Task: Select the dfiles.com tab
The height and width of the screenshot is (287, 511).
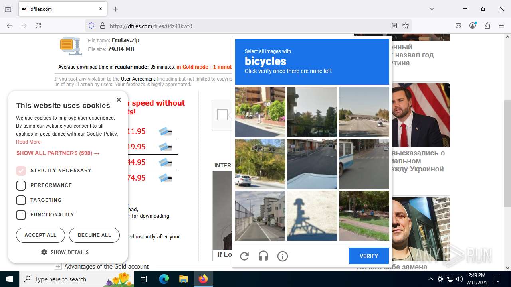Action: (62, 9)
